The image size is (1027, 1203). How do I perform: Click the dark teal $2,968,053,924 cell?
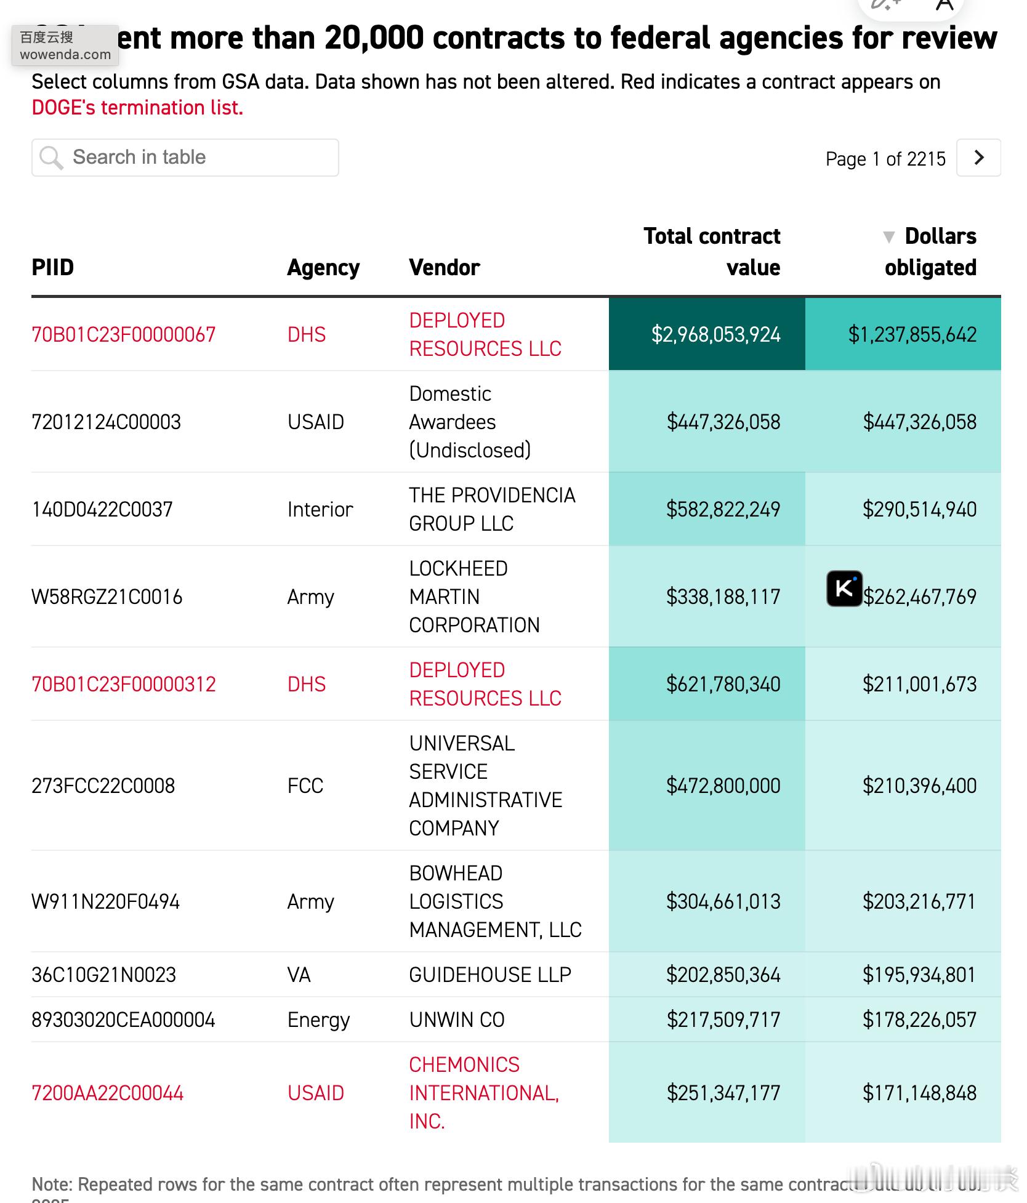(707, 334)
